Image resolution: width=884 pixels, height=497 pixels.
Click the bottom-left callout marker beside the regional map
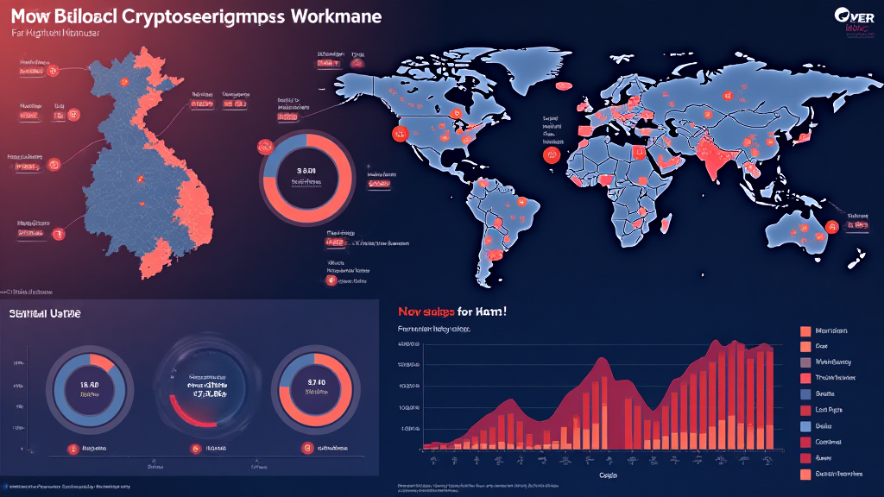click(x=59, y=233)
